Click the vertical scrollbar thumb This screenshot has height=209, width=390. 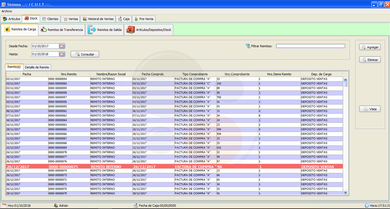[345, 84]
